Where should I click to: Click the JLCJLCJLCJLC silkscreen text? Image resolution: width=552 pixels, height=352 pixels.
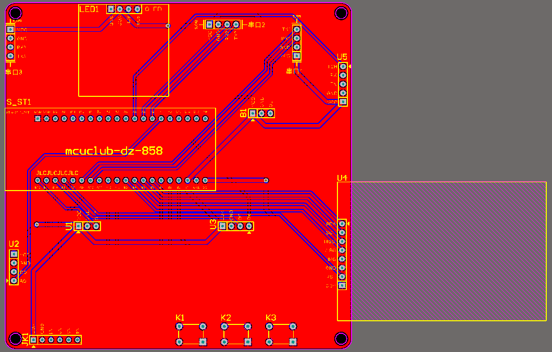(x=57, y=173)
